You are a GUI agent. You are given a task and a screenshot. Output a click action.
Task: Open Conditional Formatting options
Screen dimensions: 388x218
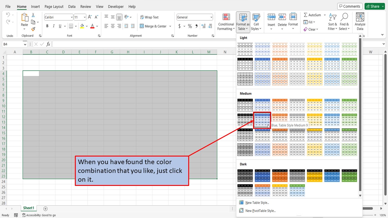coord(226,21)
